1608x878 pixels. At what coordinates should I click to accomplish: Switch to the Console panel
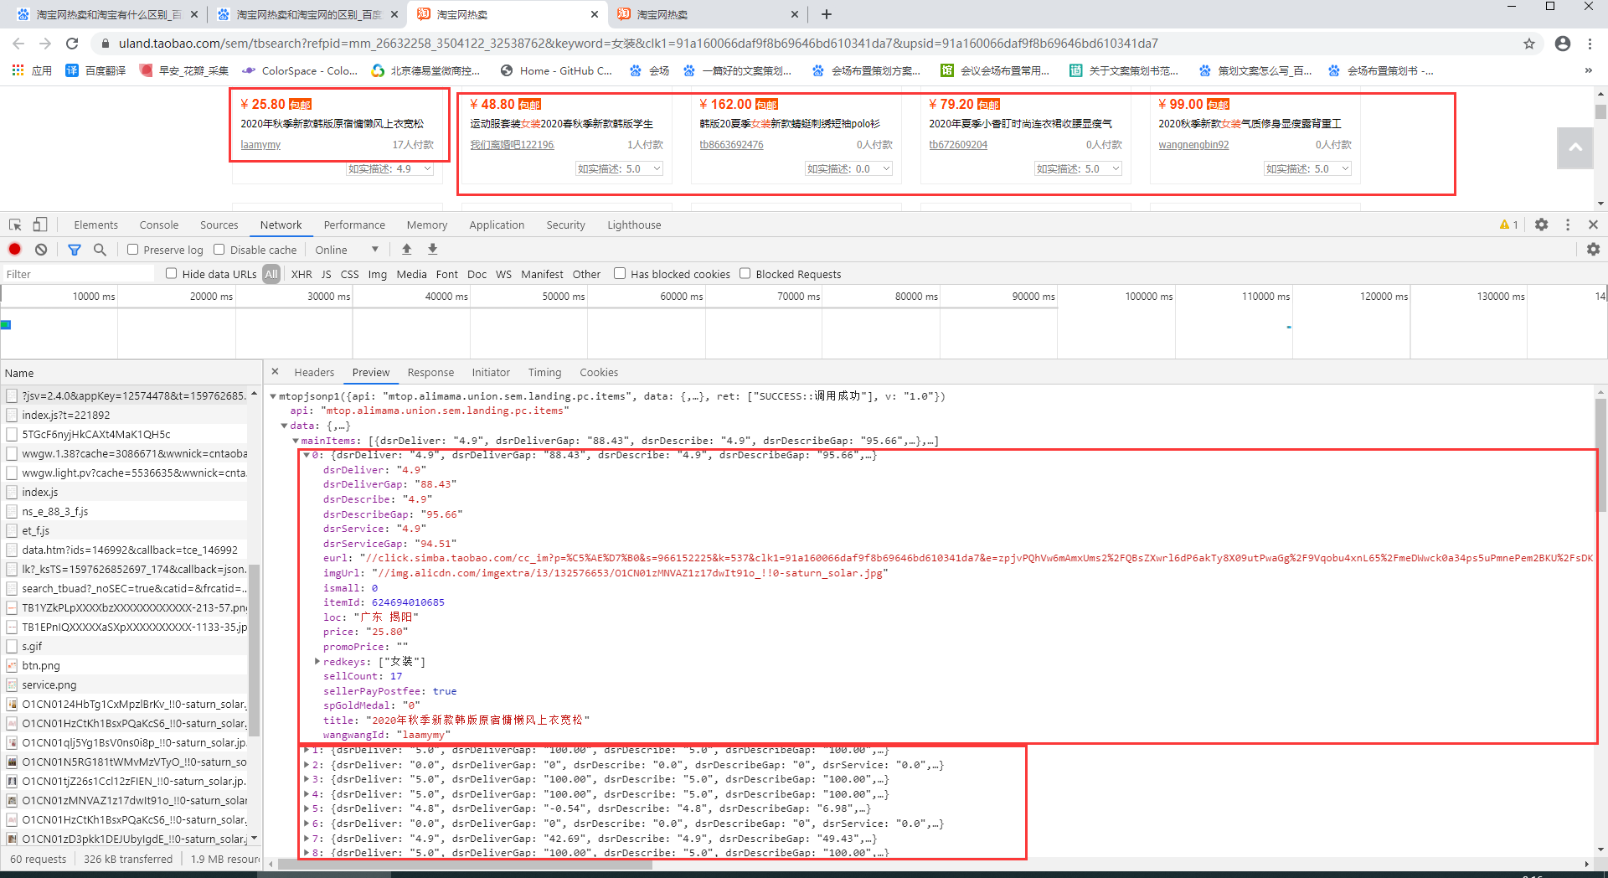(159, 225)
